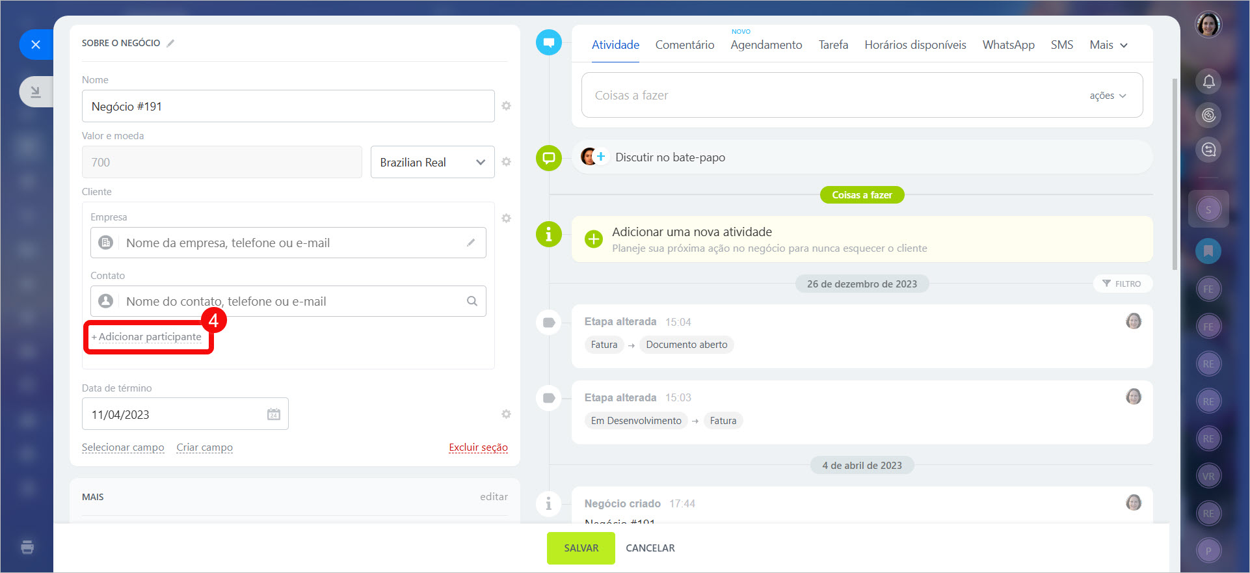The image size is (1250, 573).
Task: Click the Empresa name input field
Action: 288,243
